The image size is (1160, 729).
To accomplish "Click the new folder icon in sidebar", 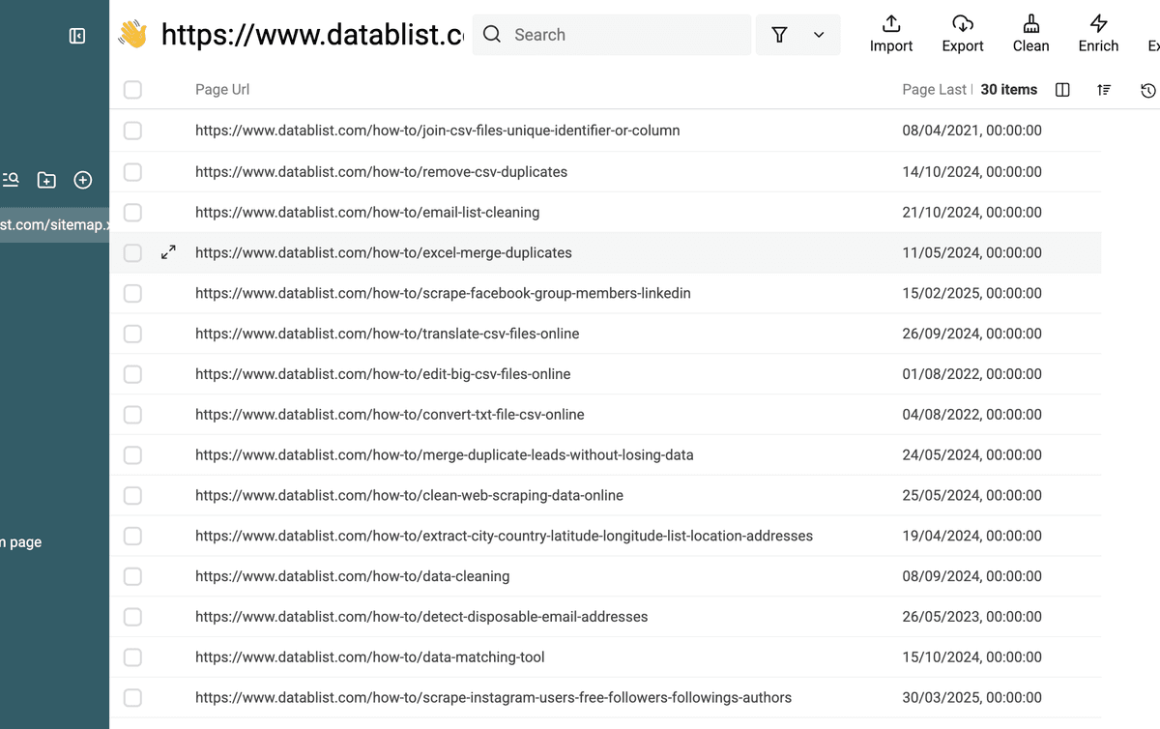I will [46, 180].
